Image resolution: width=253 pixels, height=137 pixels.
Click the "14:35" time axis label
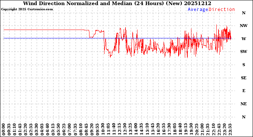click(142, 129)
